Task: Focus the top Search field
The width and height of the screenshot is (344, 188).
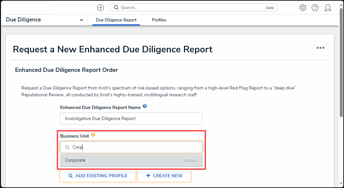Action: pyautogui.click(x=194, y=8)
